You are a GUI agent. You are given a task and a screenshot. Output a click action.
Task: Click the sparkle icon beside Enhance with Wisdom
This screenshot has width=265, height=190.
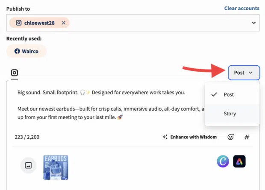point(165,137)
